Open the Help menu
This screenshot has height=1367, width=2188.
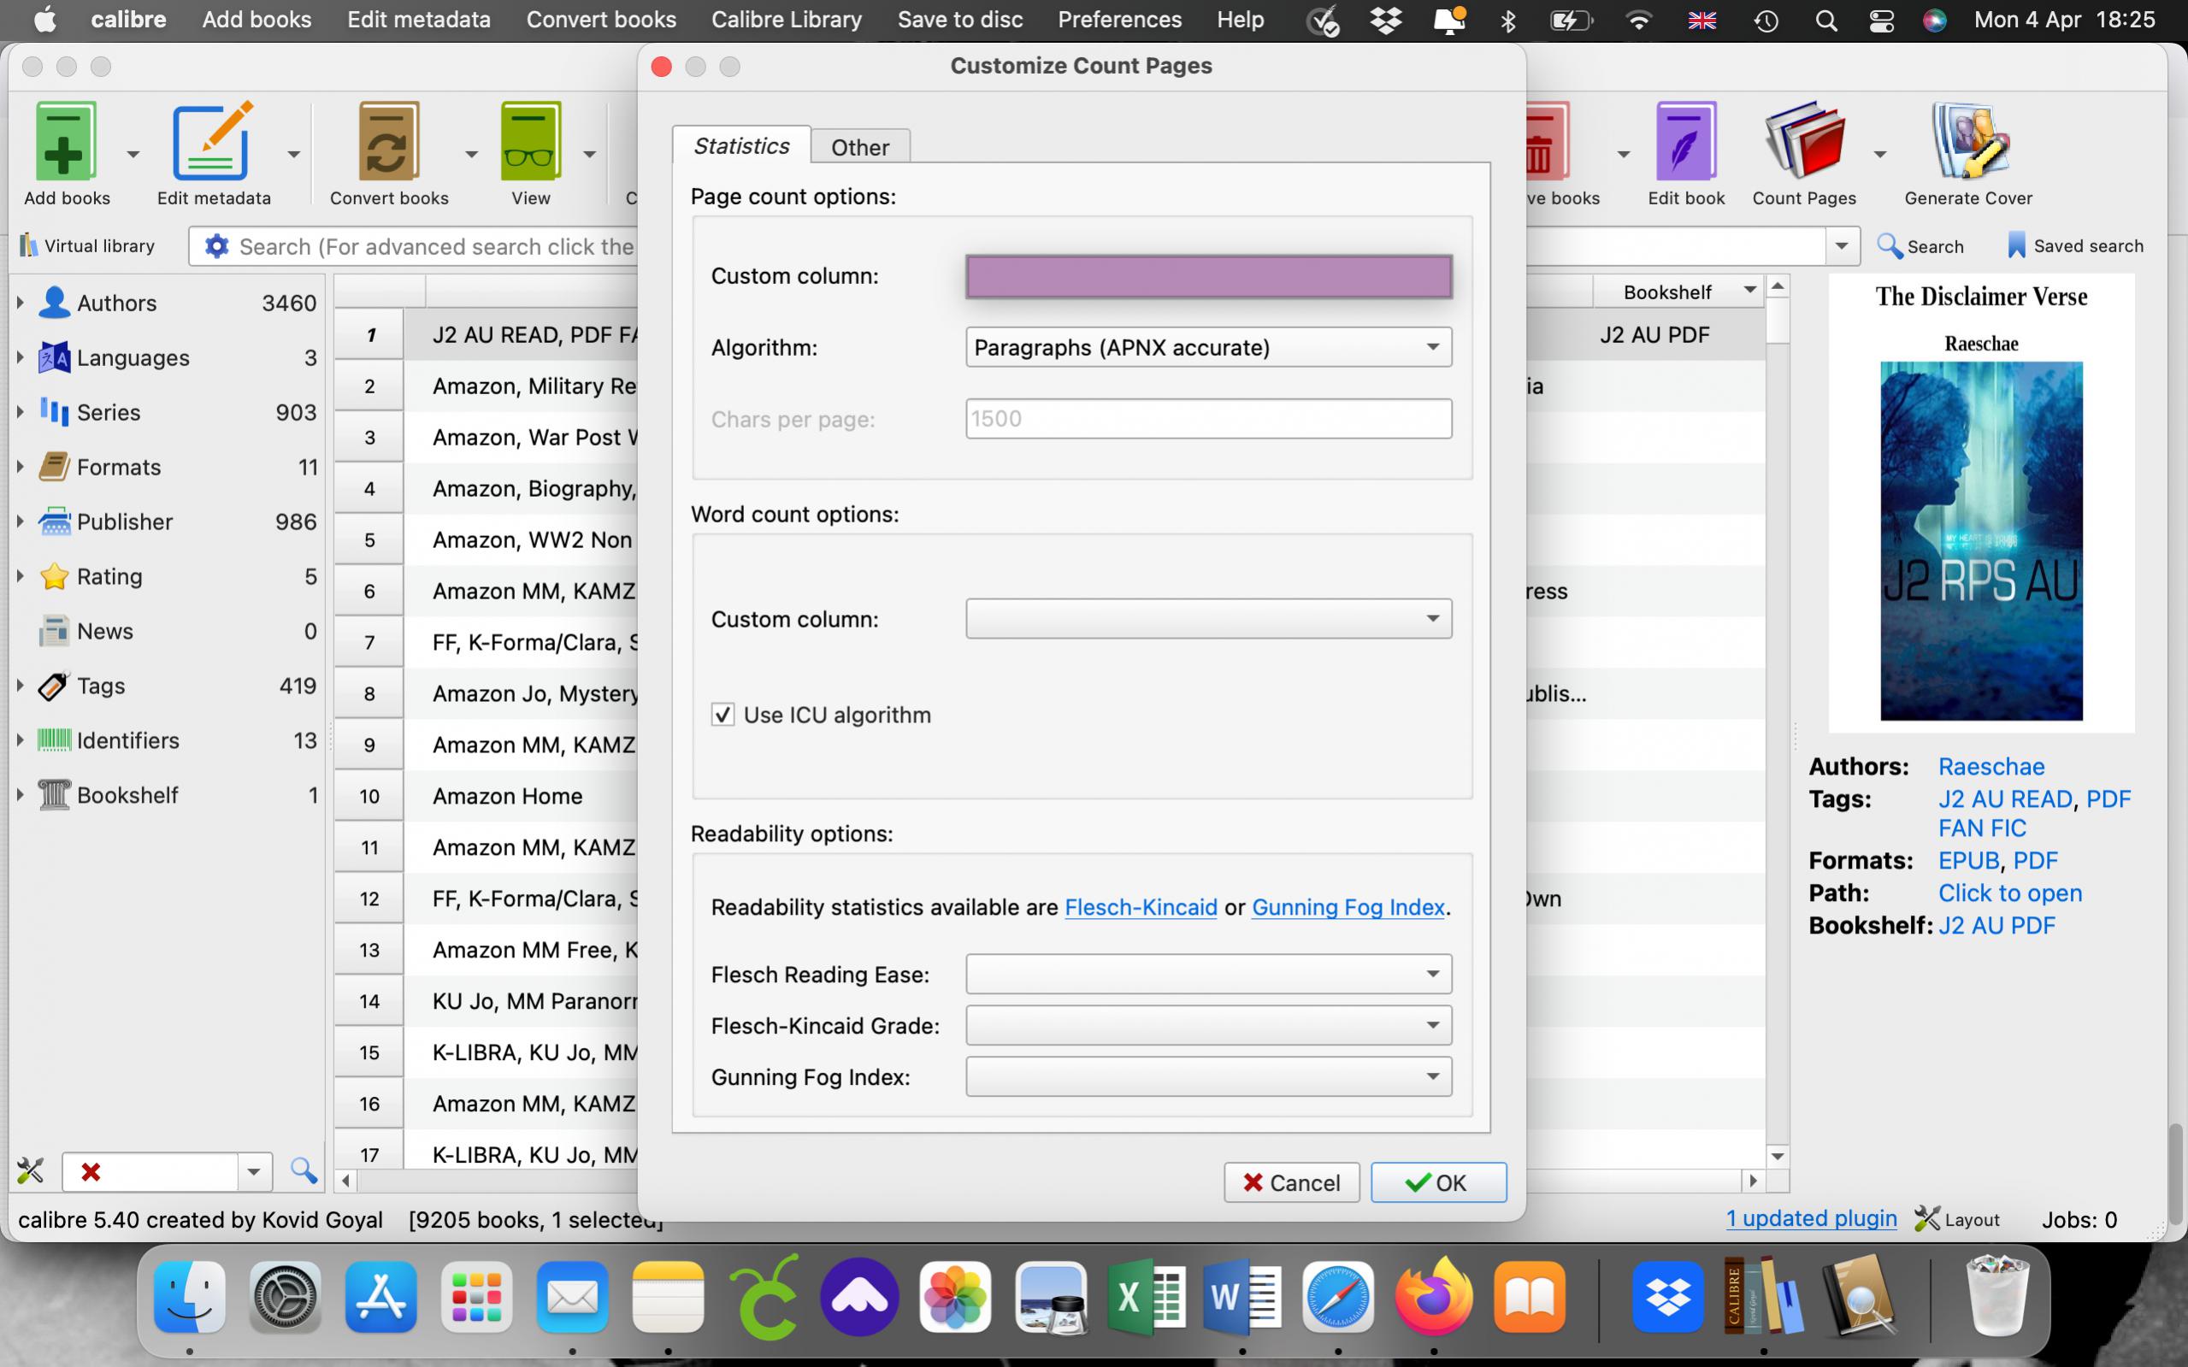pos(1240,20)
